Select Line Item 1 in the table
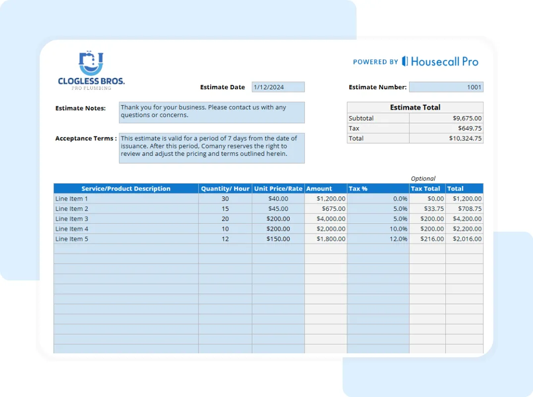 (x=71, y=198)
